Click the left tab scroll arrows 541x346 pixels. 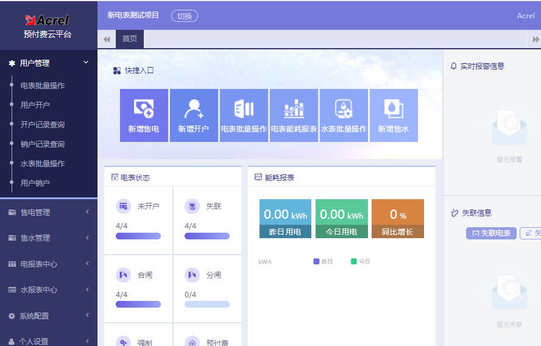(107, 39)
